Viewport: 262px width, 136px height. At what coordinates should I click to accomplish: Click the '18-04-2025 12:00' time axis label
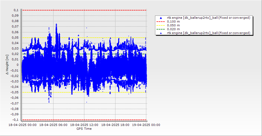tap(84, 125)
